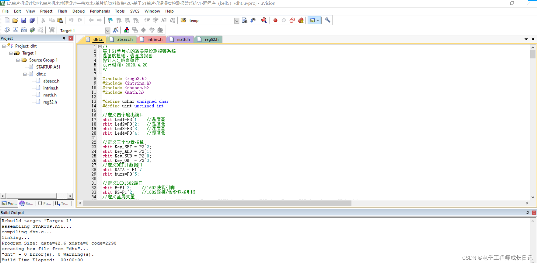Open window layout dropdown arrow
The height and width of the screenshot is (263, 537).
318,20
